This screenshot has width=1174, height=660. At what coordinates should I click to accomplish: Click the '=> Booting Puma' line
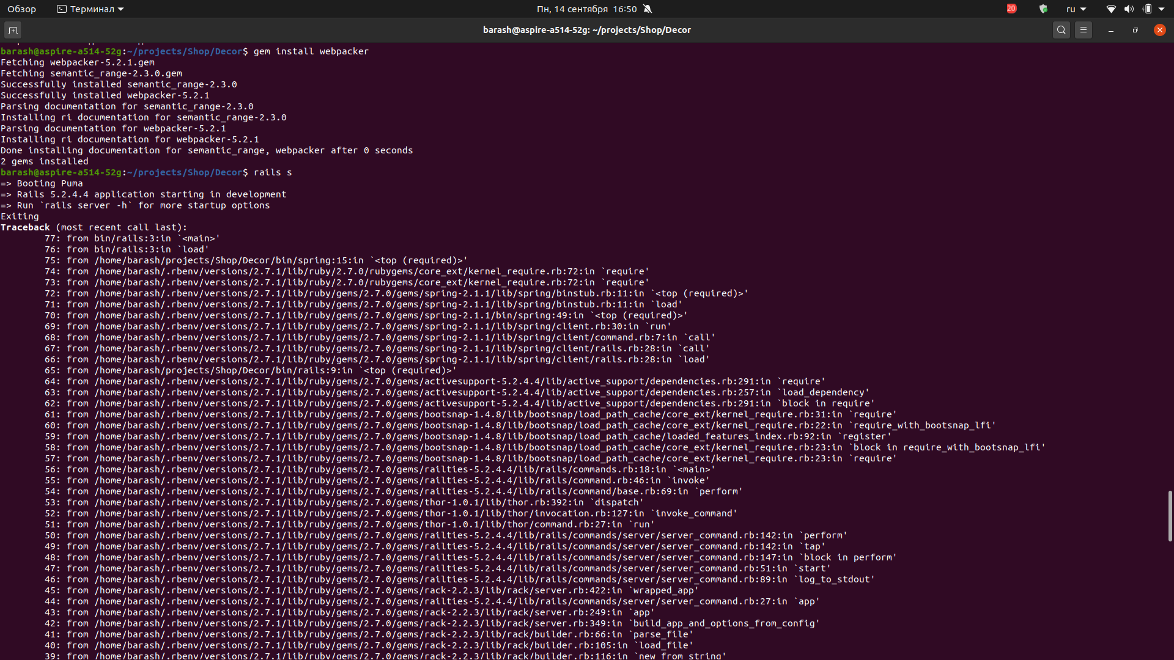(42, 183)
